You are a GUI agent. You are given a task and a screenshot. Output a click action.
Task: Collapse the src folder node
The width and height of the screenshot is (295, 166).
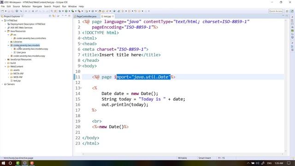click(8, 35)
